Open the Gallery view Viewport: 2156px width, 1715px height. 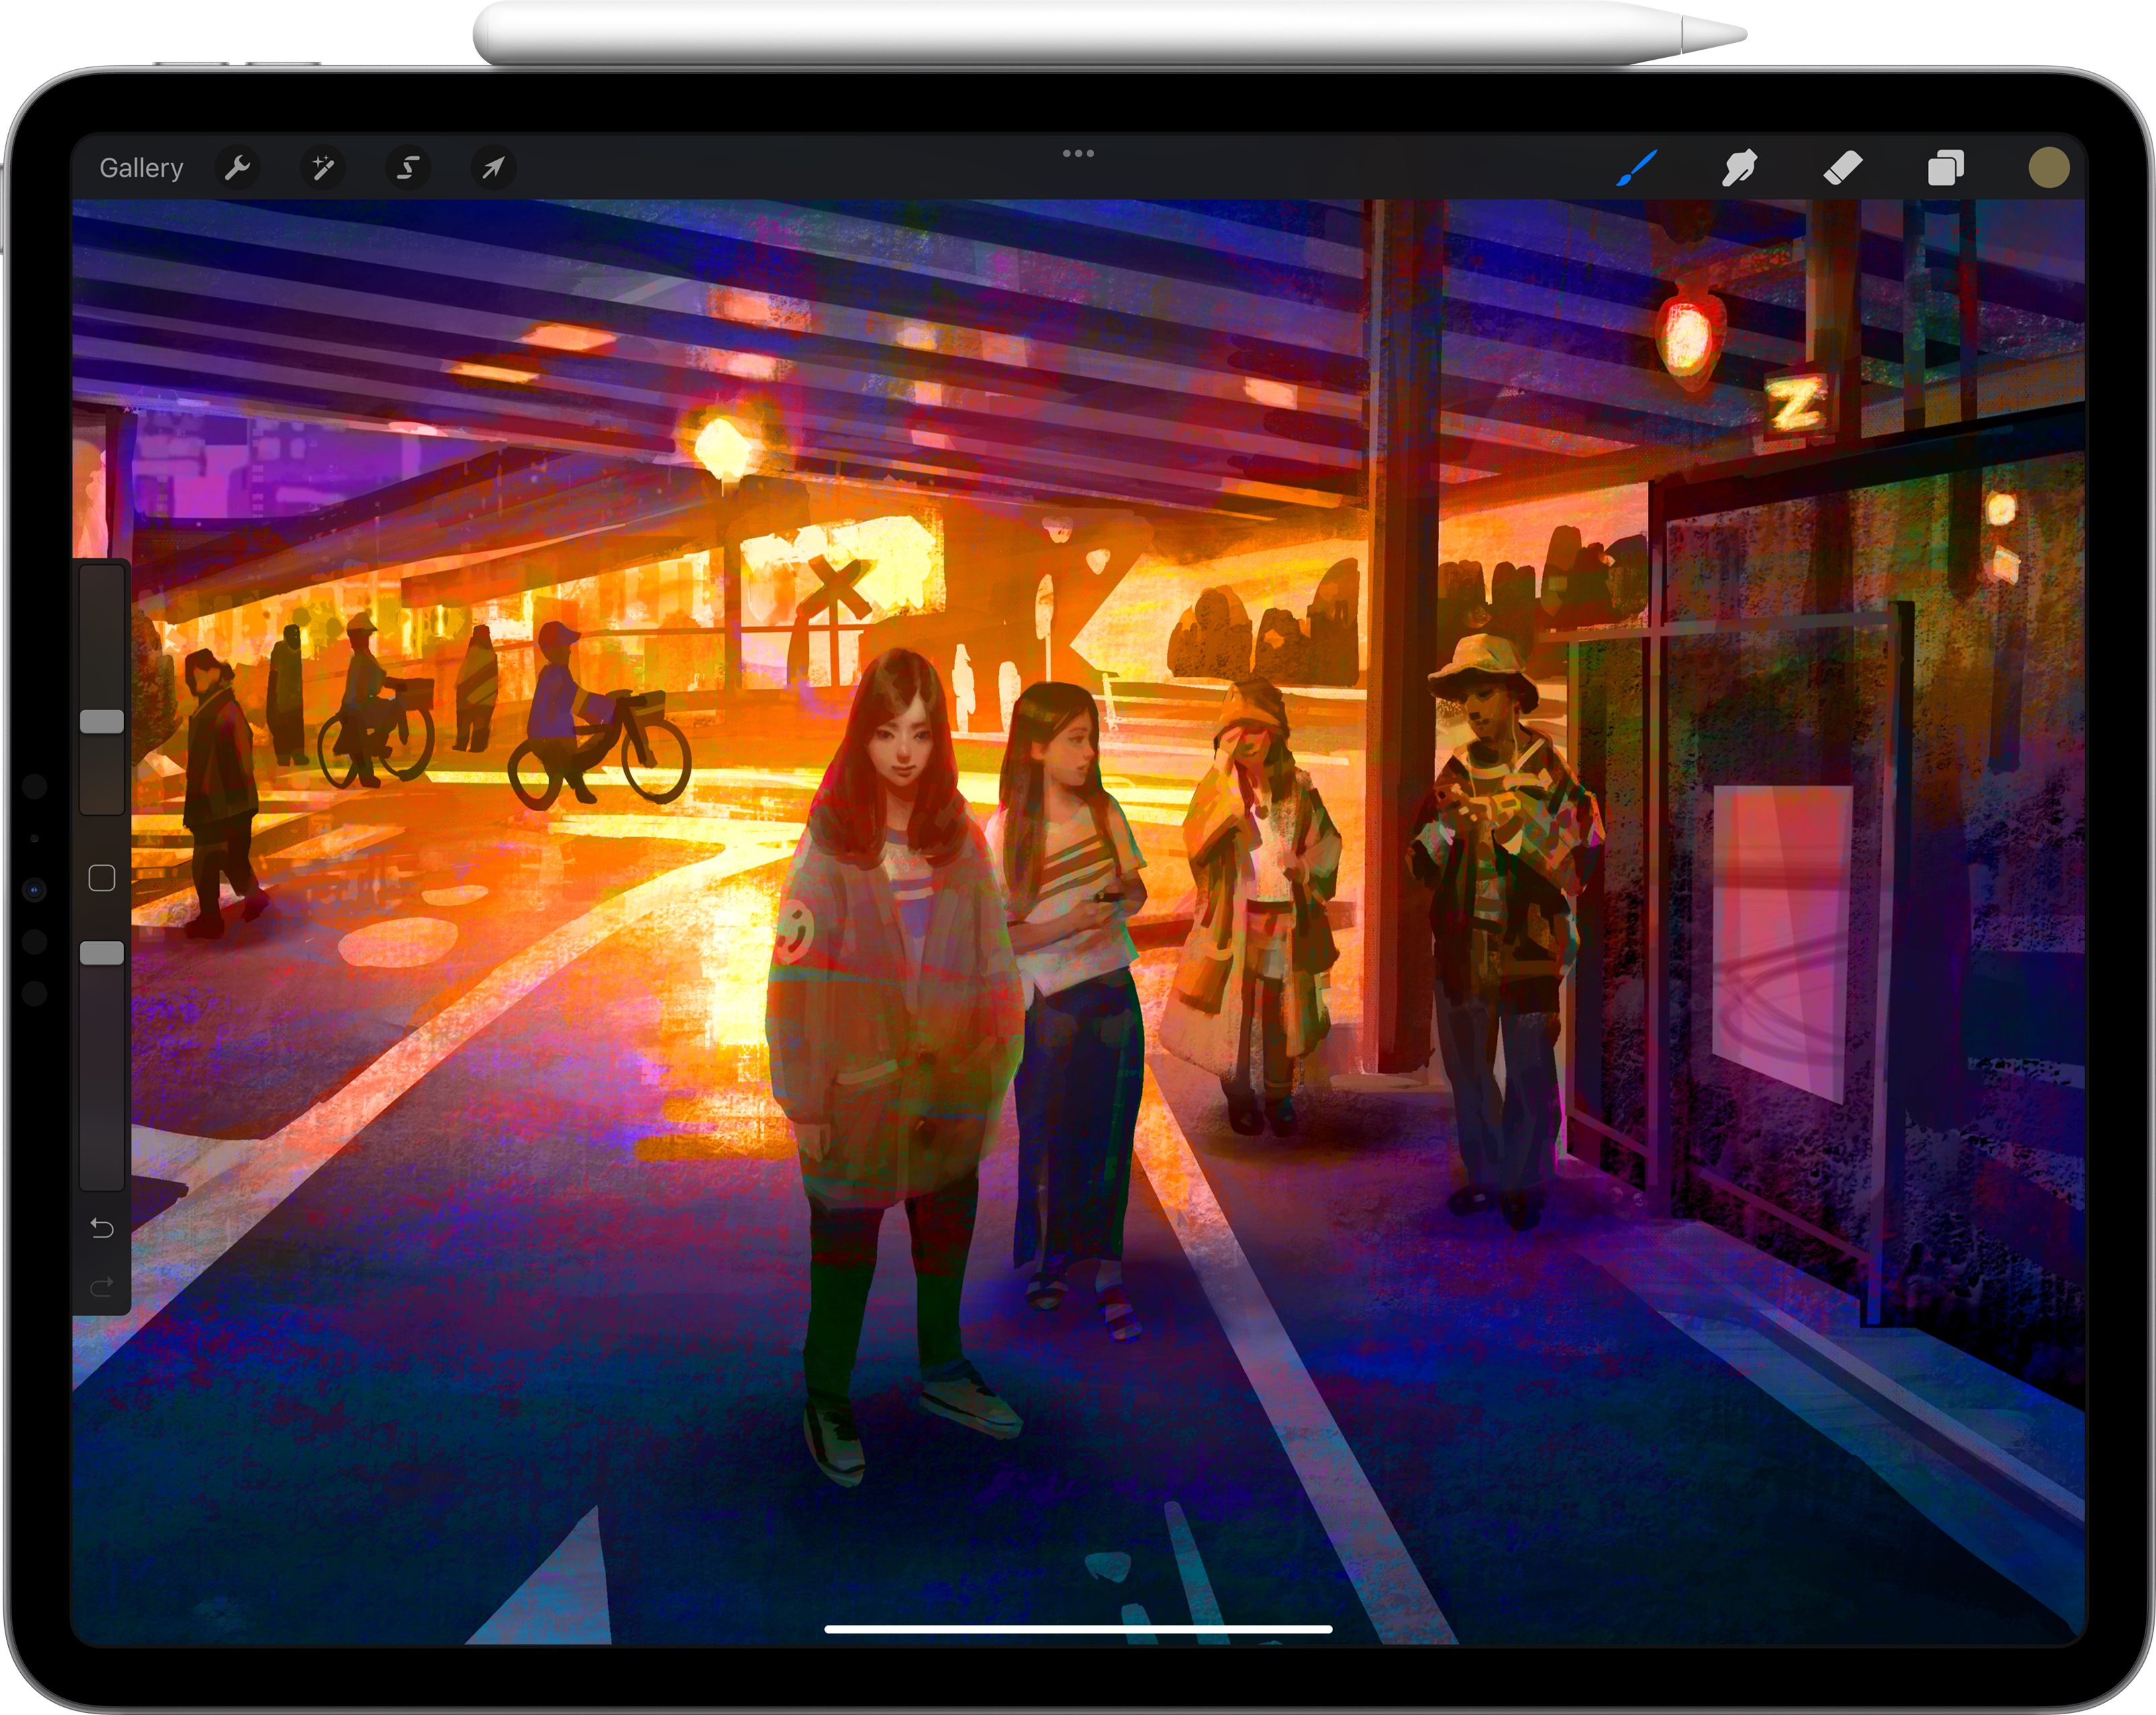pyautogui.click(x=141, y=168)
